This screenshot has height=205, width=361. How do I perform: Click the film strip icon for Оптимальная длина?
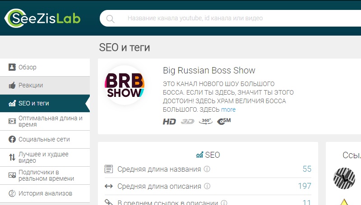12,121
